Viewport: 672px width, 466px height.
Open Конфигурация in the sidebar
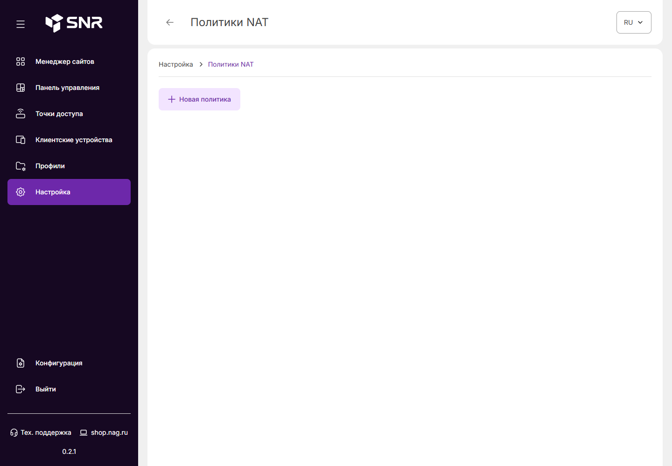click(69, 363)
